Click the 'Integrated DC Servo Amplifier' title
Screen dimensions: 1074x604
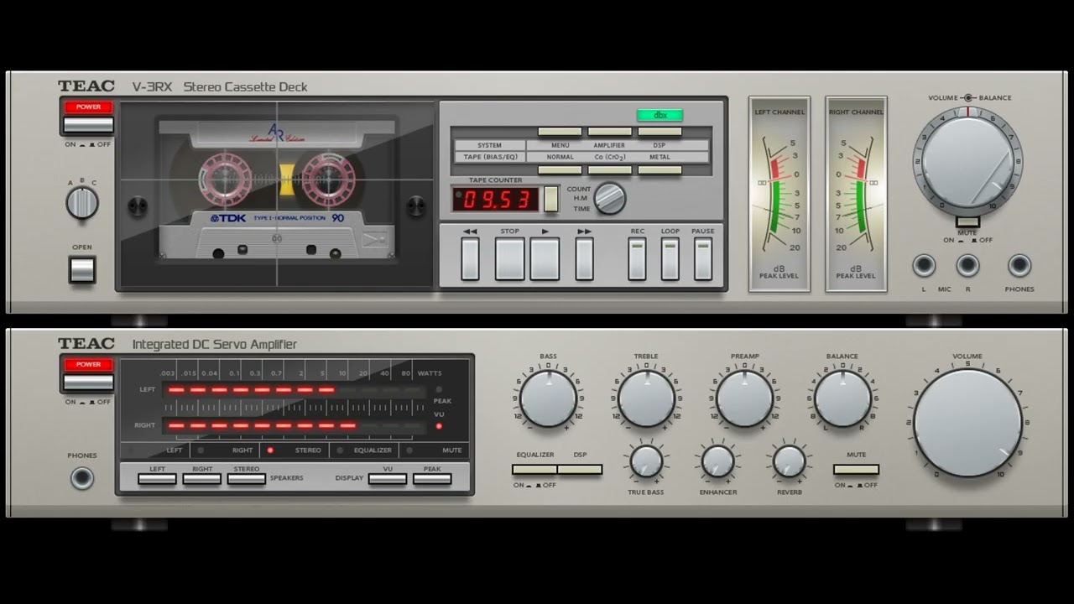(215, 344)
